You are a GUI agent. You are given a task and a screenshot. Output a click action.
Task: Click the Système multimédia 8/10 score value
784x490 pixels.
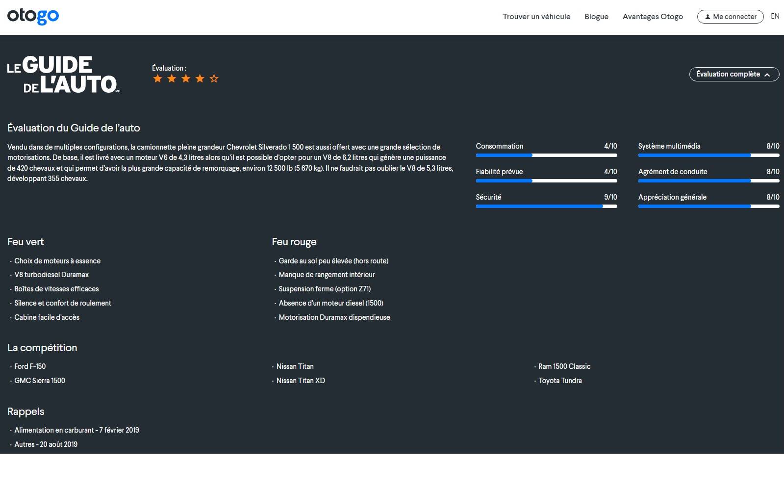(x=773, y=146)
